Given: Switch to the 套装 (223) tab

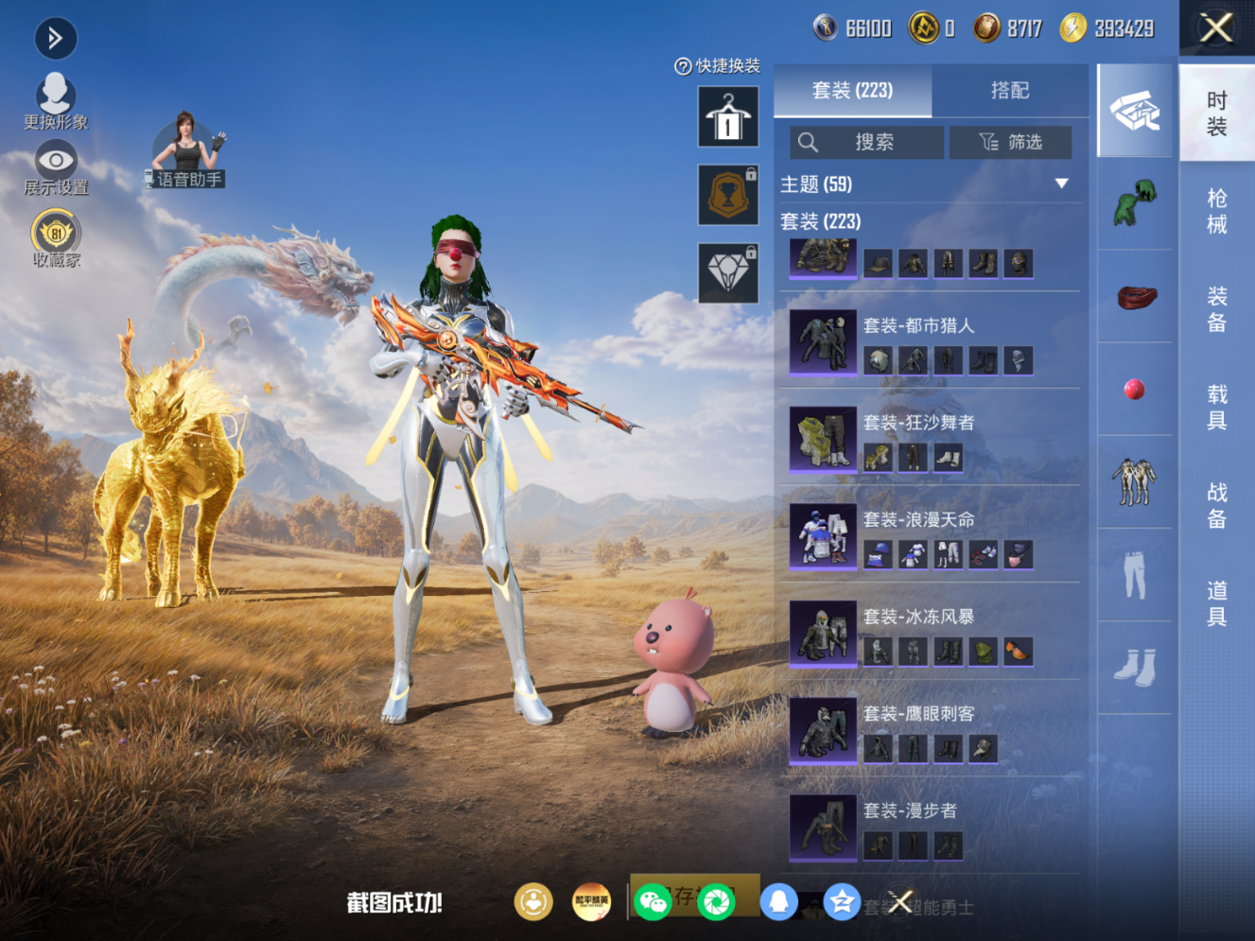Looking at the screenshot, I should click(x=852, y=91).
